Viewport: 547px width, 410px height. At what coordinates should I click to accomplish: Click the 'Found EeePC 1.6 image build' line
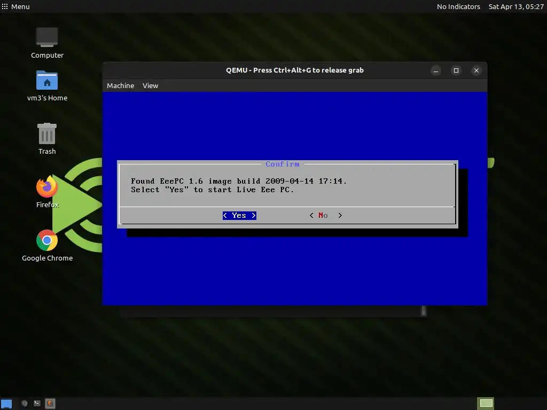coord(239,182)
